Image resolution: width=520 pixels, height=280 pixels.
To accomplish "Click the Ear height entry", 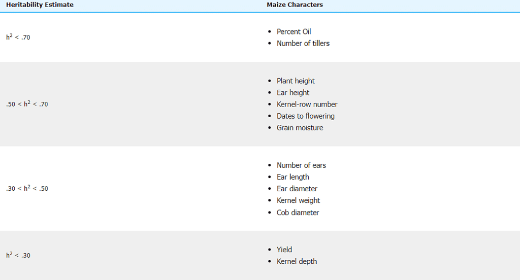I will click(293, 93).
